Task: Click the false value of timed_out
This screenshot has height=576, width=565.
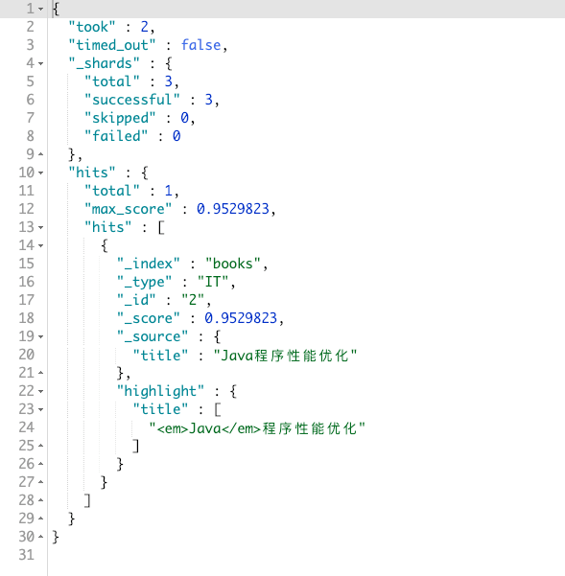Action: tap(200, 45)
